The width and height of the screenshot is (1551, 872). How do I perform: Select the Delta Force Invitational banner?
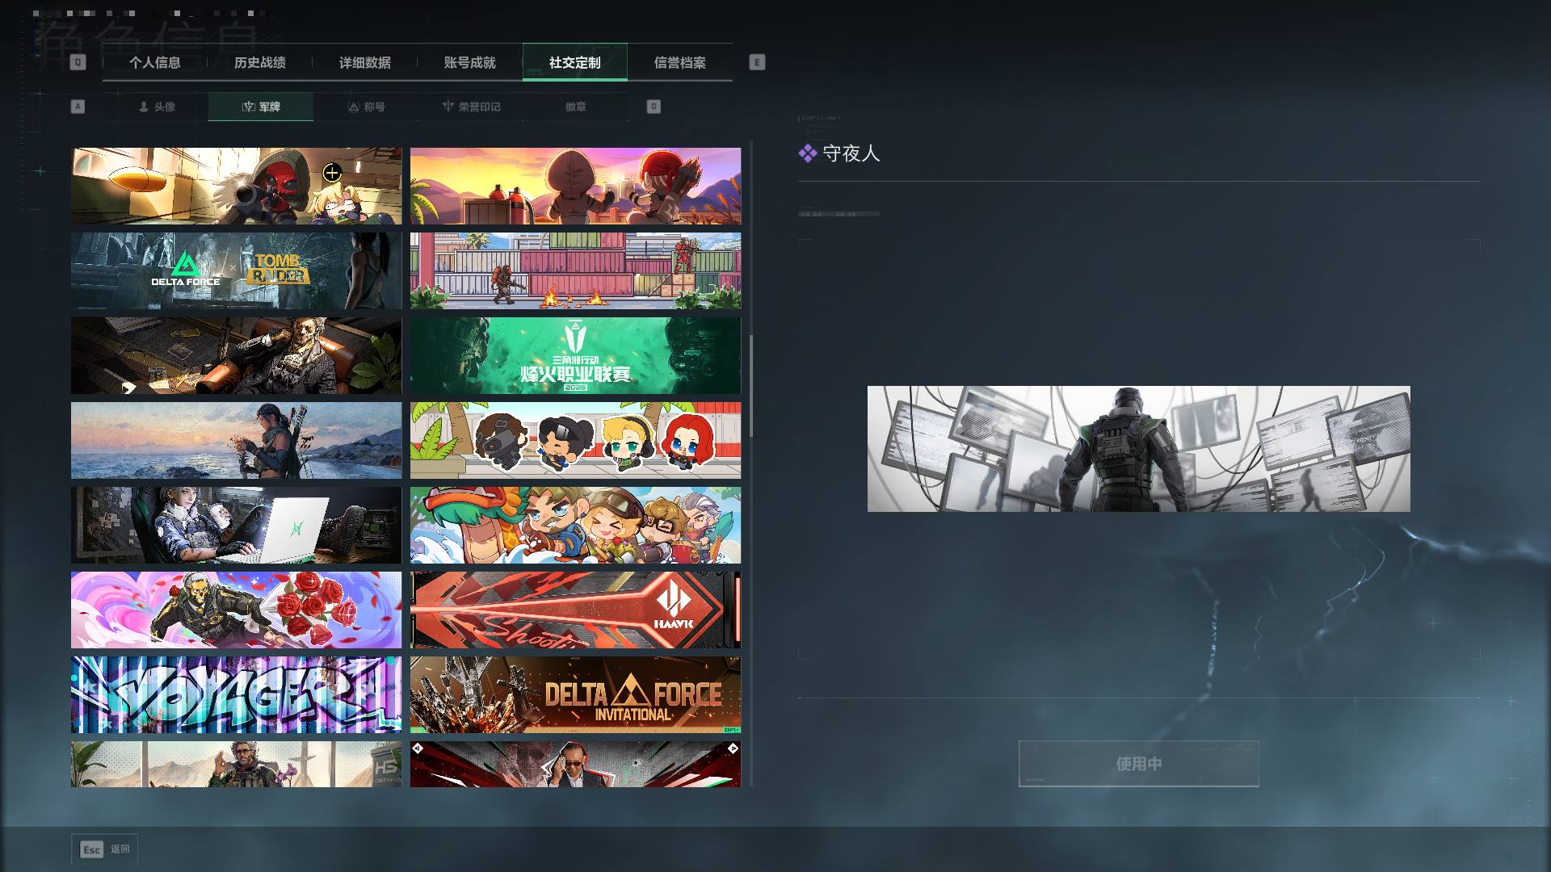575,695
